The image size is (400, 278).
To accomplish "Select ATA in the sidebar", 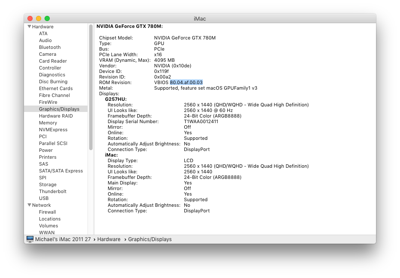I will click(x=43, y=33).
